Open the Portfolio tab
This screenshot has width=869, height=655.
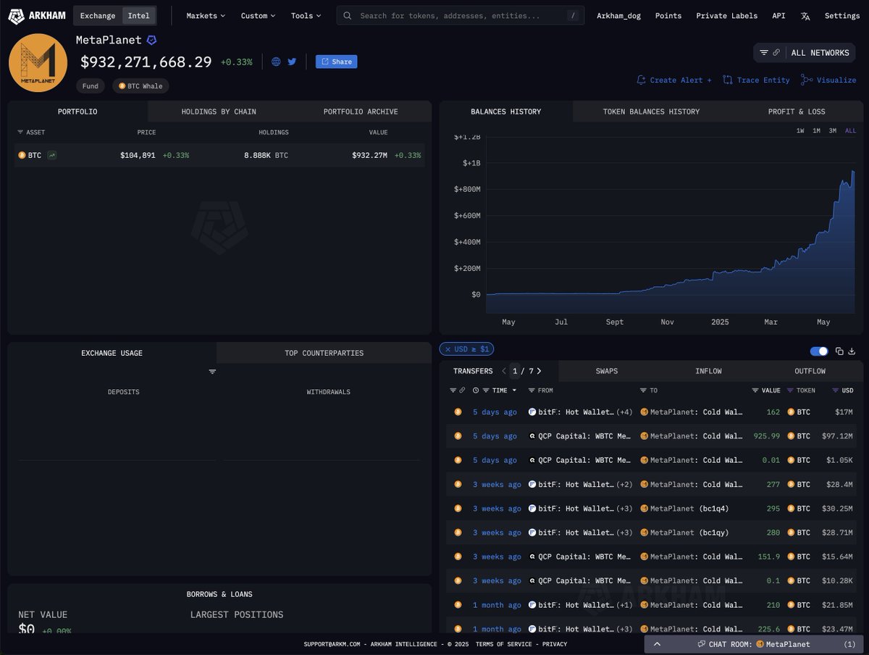77,112
